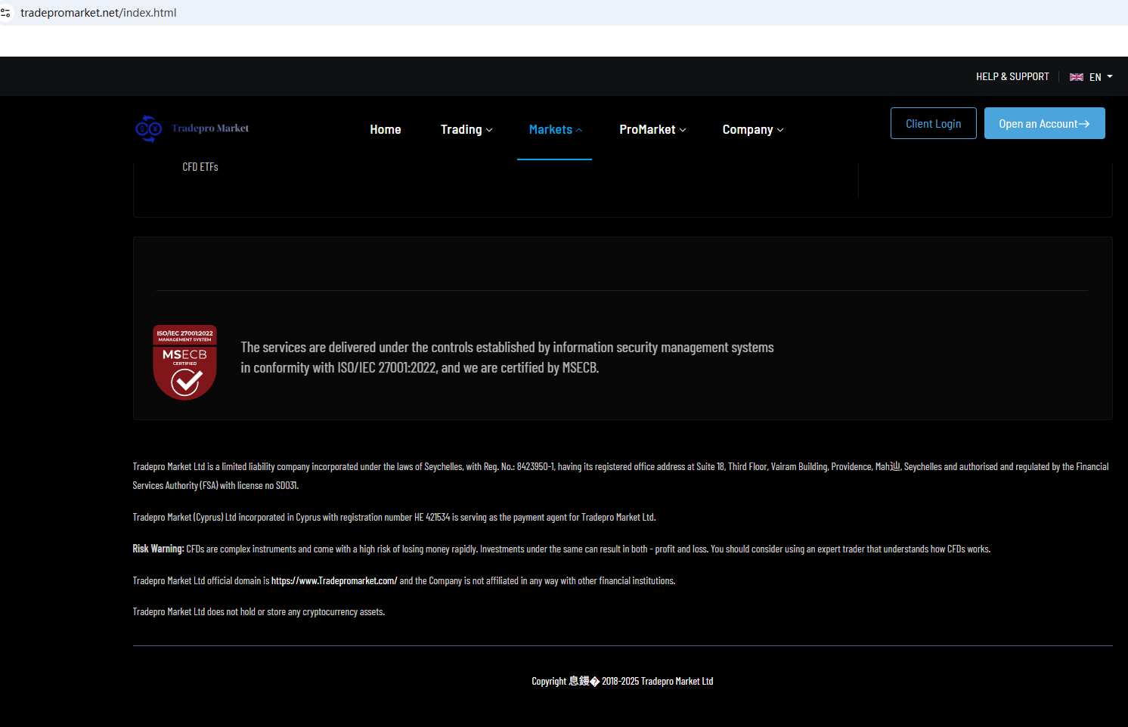Click the Open an Account button label
Viewport: 1128px width, 727px height.
tap(1037, 124)
